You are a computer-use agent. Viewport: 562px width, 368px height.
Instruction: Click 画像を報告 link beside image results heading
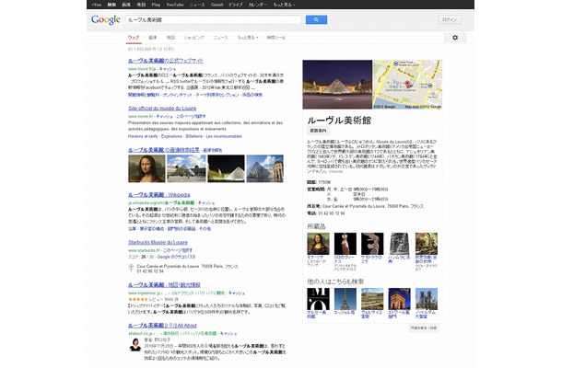213,150
